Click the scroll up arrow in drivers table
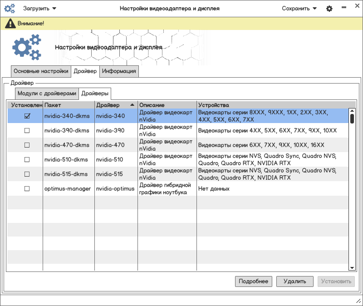Screen dimensions: 363x306 click(x=352, y=111)
